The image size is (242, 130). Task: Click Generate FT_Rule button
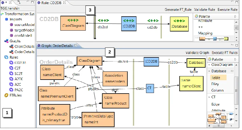[x=178, y=10]
